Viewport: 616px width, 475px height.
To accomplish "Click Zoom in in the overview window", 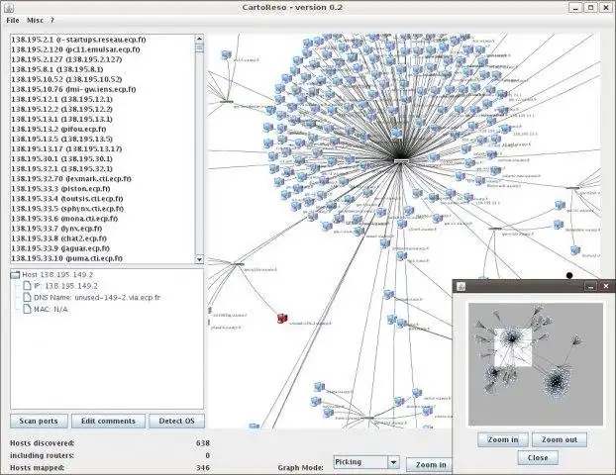I will pos(503,439).
